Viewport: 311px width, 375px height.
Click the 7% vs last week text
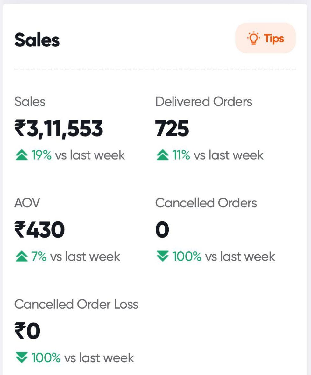pyautogui.click(x=75, y=256)
